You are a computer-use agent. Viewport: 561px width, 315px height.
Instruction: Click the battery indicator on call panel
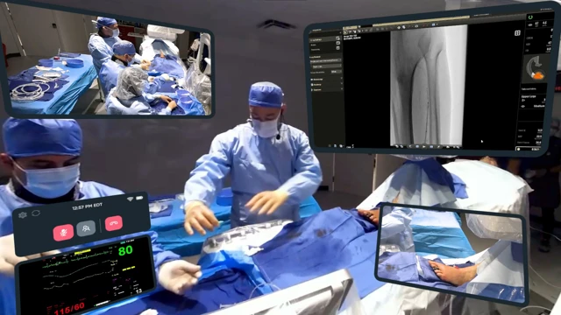pos(139,198)
